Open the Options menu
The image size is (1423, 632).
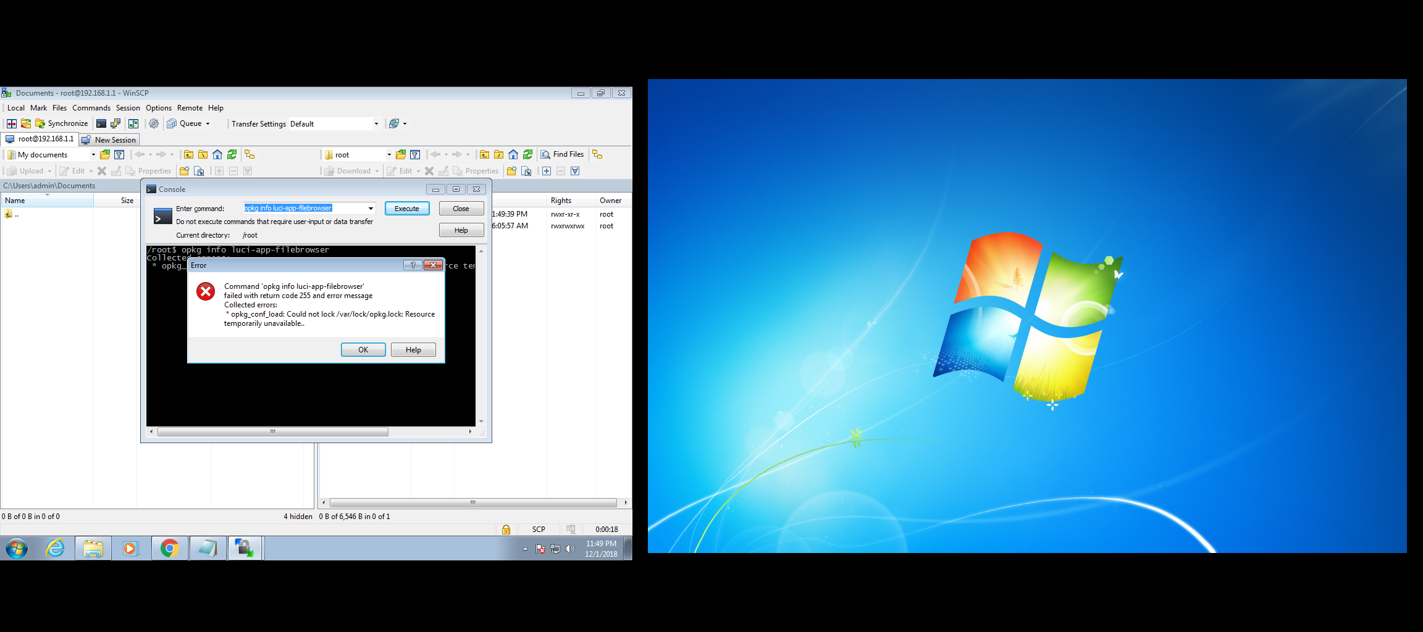(x=159, y=108)
